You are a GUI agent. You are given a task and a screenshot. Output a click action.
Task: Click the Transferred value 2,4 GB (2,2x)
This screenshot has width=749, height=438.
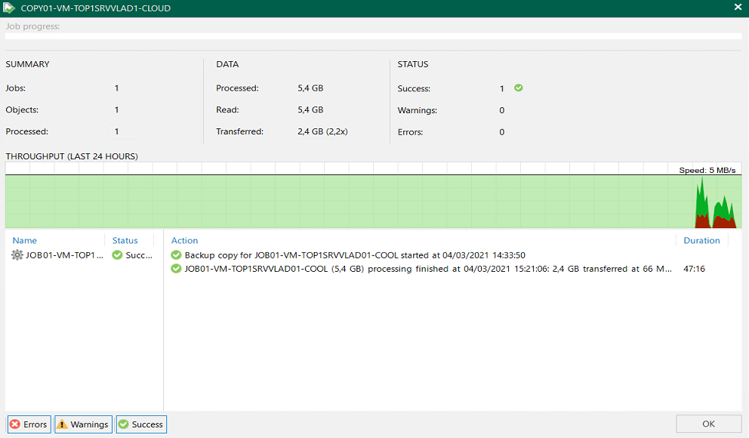tap(322, 131)
